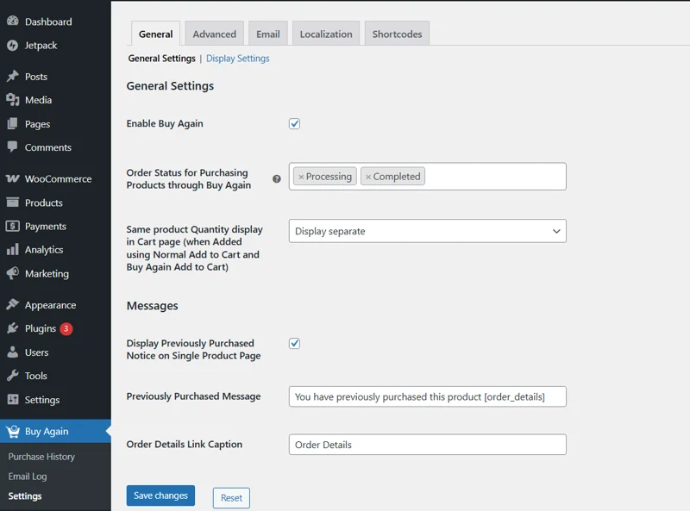The height and width of the screenshot is (511, 690).
Task: Open the Marketing megaphone icon
Action: [13, 273]
